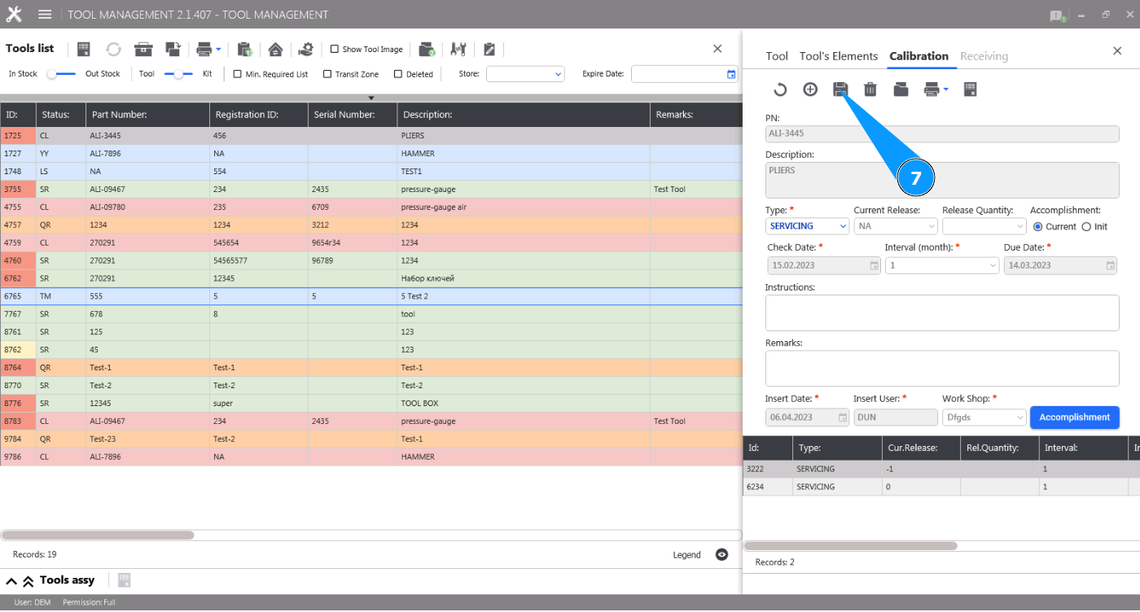This screenshot has height=612, width=1140.
Task: Select the Init accomplishment radio button
Action: pos(1086,227)
